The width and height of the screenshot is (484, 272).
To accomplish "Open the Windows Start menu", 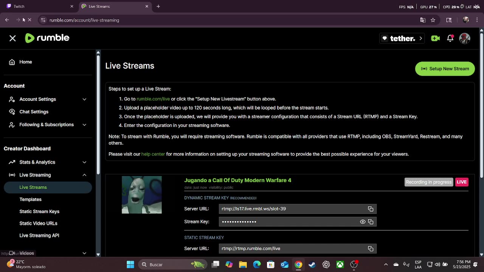I will (130, 264).
